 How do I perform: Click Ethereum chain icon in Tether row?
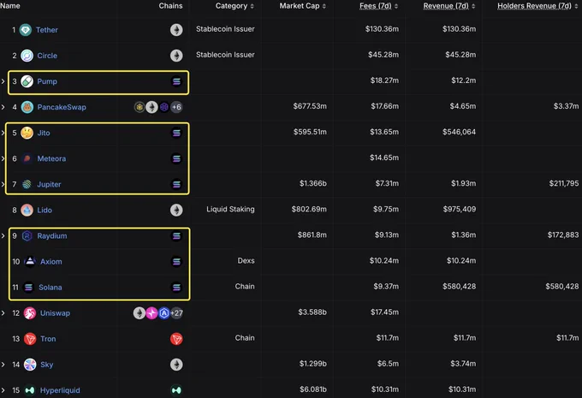(x=176, y=30)
